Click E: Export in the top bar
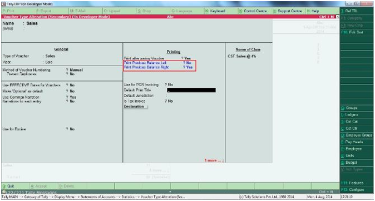 pyautogui.click(x=43, y=11)
